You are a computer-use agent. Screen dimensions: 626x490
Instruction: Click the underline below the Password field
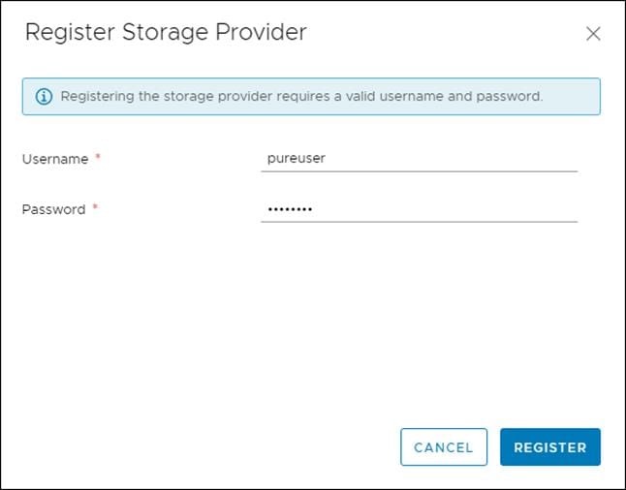tap(419, 222)
